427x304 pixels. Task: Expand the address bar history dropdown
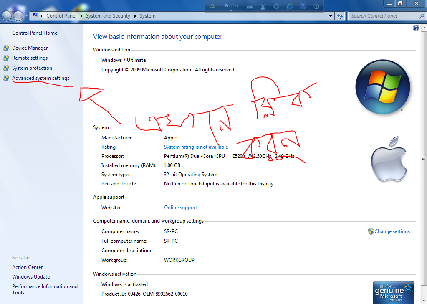point(330,16)
